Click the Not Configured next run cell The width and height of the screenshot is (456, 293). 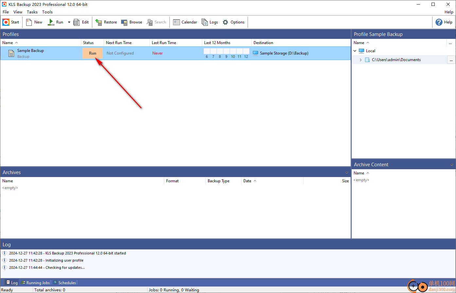pyautogui.click(x=120, y=53)
